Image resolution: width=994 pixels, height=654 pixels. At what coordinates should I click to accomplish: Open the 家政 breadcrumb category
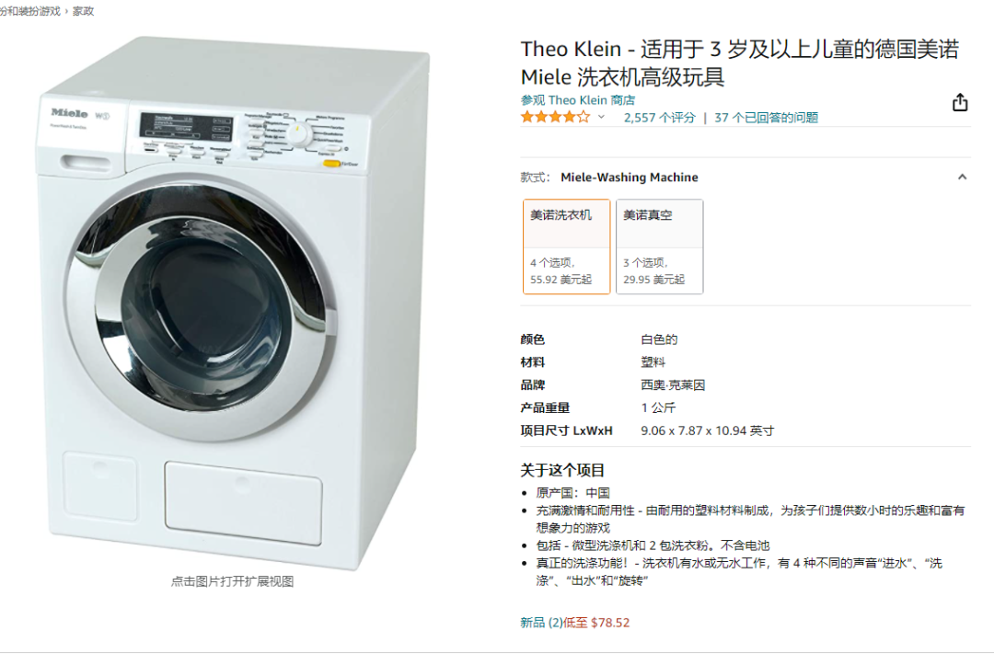[85, 12]
